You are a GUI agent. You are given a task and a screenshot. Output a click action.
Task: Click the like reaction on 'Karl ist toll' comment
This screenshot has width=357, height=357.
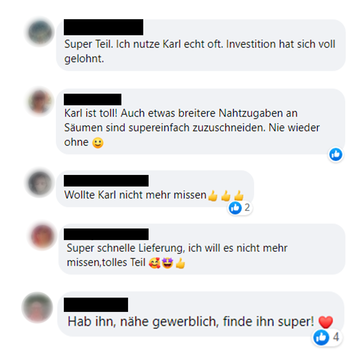point(336,154)
